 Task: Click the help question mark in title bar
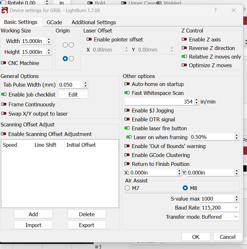coord(215,10)
